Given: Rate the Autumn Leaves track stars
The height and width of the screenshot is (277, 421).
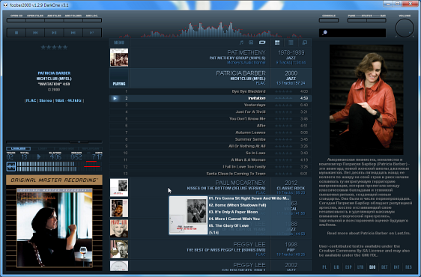Looking at the screenshot, I should point(283,133).
